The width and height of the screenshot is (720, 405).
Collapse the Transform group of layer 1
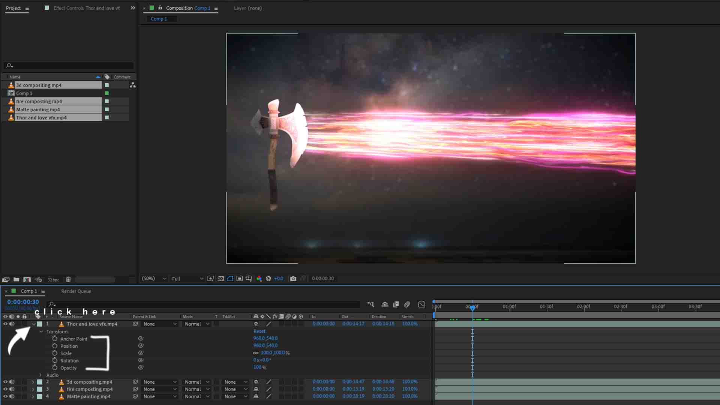41,331
